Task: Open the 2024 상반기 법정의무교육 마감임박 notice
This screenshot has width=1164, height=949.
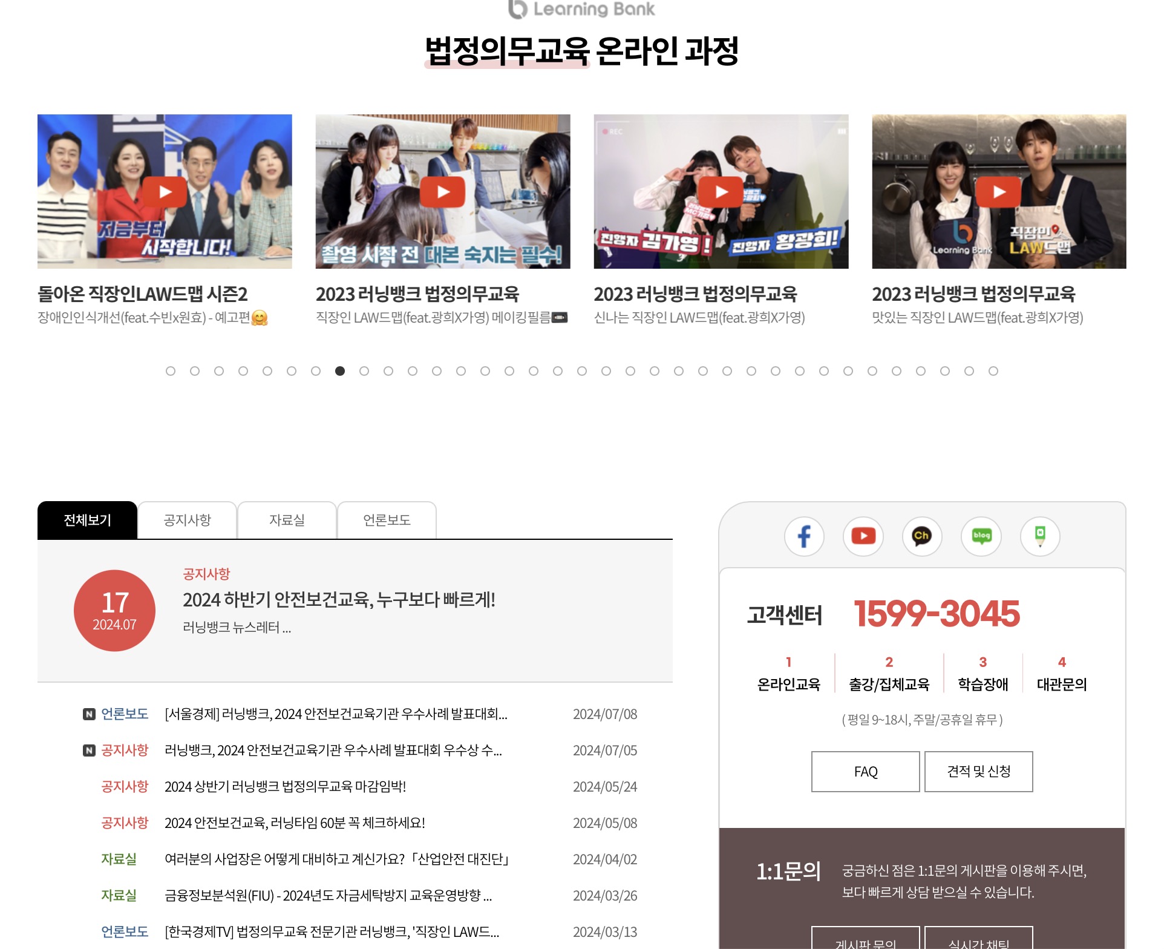Action: tap(285, 787)
